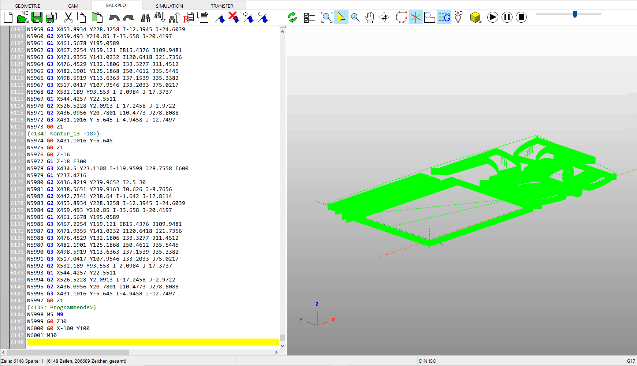Viewport: 637px width, 366px height.
Task: Open the GEOMETRIE tab
Action: point(27,6)
